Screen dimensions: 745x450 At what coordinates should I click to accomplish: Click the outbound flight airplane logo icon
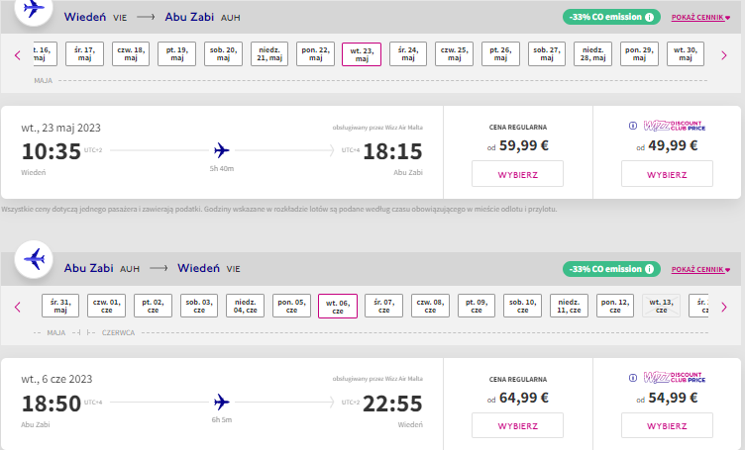(x=34, y=9)
